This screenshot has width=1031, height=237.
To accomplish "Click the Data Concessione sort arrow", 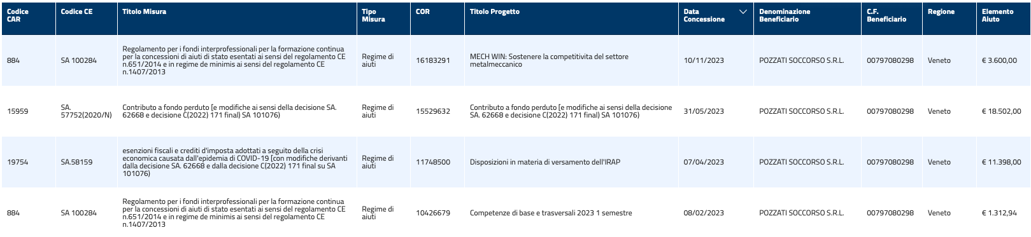I will click(743, 12).
